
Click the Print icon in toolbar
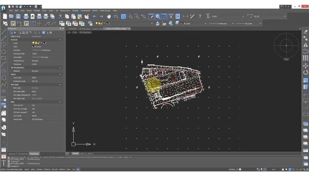tap(26, 16)
